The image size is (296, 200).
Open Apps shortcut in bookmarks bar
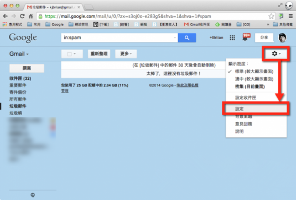(x=12, y=24)
